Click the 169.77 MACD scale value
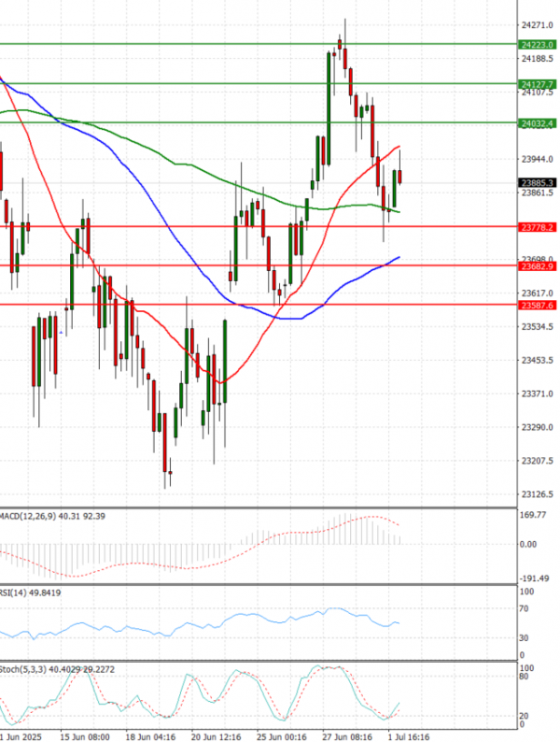Viewport: 560px width, 742px height. click(x=532, y=515)
